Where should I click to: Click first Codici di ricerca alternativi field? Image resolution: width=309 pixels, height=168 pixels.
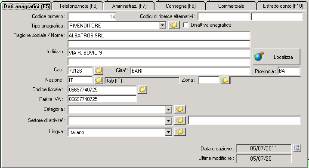tap(224, 16)
